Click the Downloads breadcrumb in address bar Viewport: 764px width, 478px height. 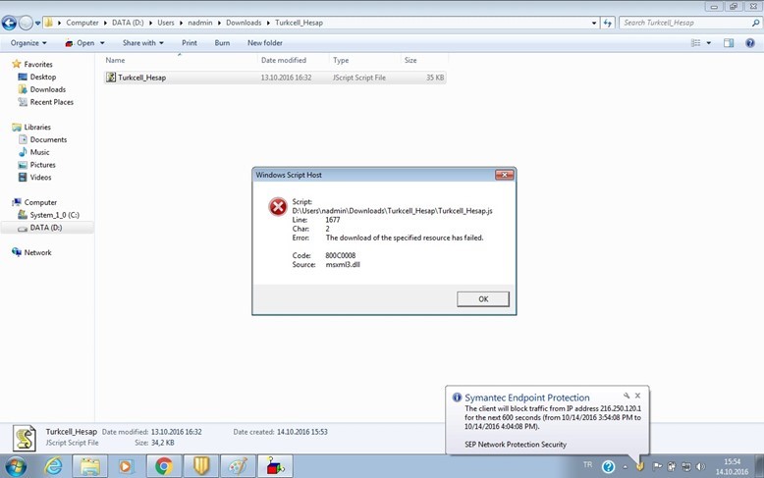[244, 23]
